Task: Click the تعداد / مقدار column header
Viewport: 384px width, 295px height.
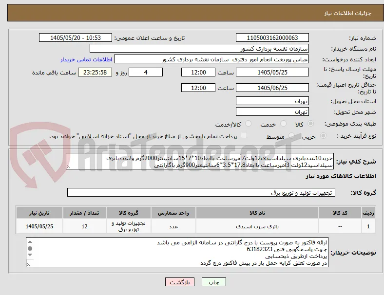Action: 84,213
